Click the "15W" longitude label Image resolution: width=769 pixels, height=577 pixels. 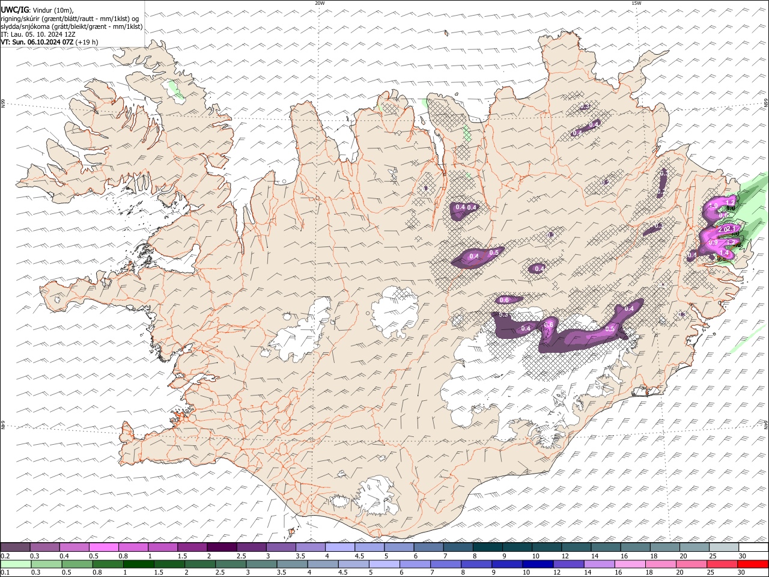coord(636,3)
